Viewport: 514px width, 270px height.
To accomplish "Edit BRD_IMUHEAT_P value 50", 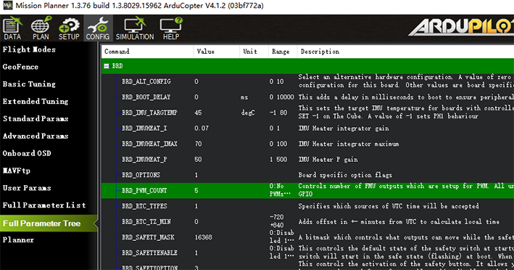I will coord(198,160).
